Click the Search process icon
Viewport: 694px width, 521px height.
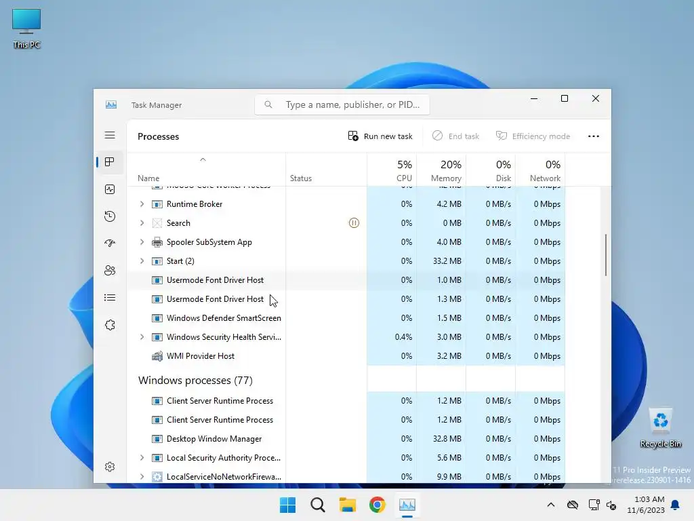point(157,223)
